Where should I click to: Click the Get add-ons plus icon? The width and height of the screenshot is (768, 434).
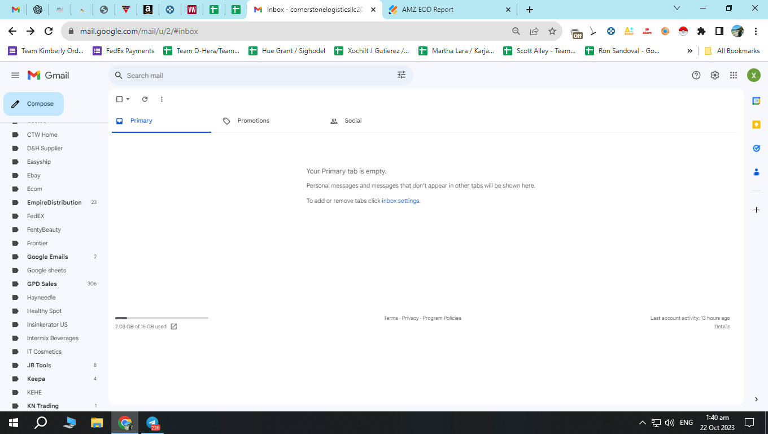click(756, 210)
